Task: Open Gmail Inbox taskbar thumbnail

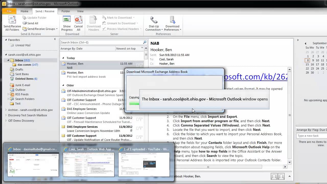Action: [33, 163]
